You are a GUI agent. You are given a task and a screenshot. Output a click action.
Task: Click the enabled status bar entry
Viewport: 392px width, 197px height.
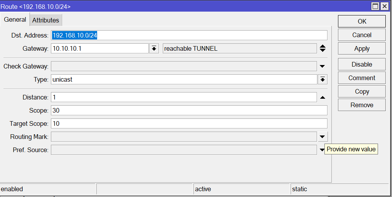coord(47,189)
